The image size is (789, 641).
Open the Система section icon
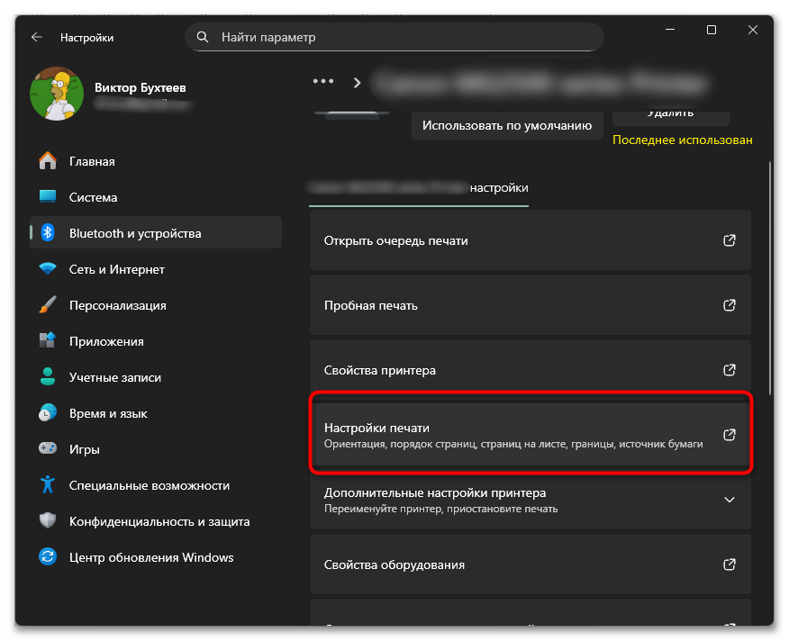(x=49, y=196)
